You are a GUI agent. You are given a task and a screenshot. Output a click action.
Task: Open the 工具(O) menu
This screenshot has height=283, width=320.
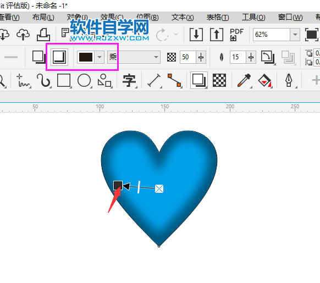click(x=253, y=18)
